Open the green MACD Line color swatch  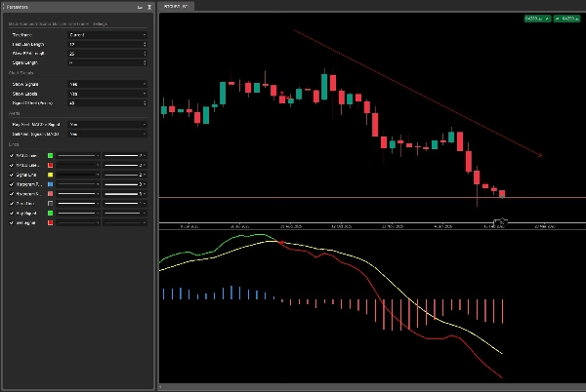point(50,155)
